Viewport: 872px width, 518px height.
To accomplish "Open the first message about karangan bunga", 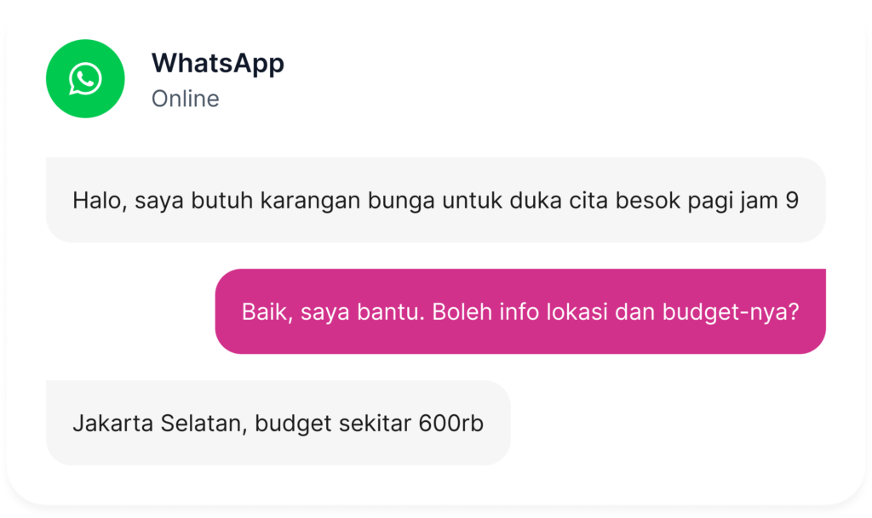I will (435, 200).
